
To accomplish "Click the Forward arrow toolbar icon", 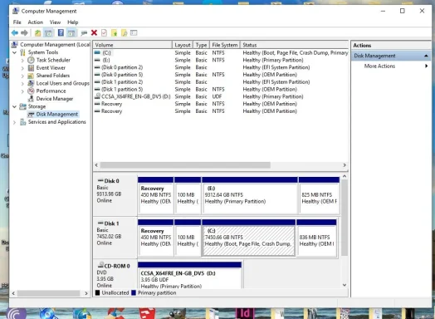I will click(x=24, y=33).
